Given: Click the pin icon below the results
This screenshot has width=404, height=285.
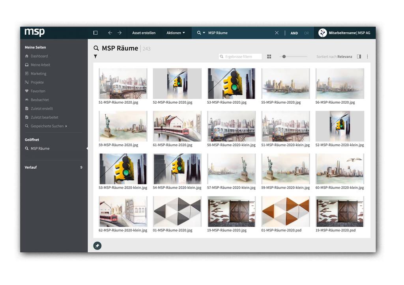Looking at the screenshot, I should pos(97,246).
